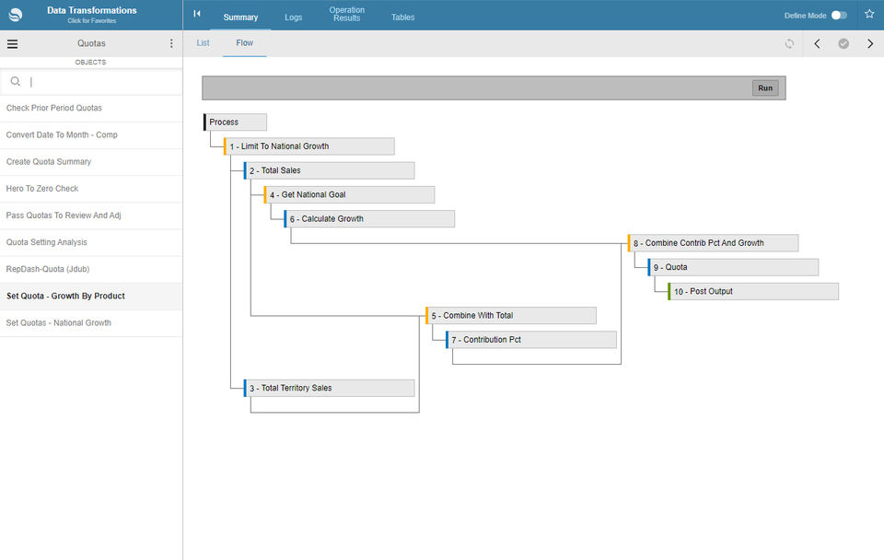Select Hero To Zero Check object
Screen dimensions: 884x560
(x=91, y=189)
